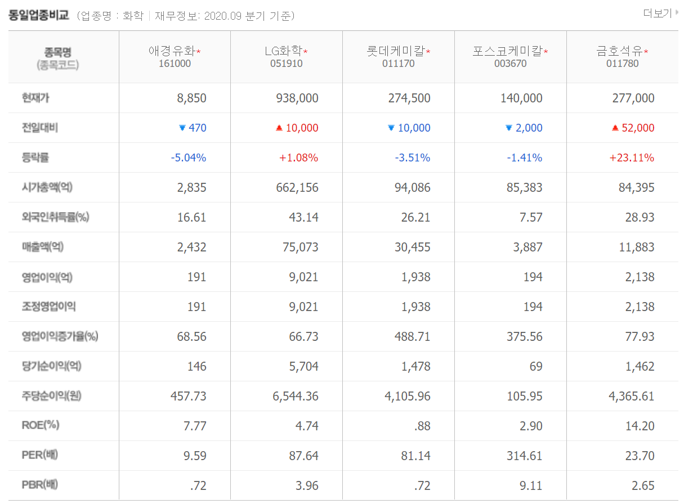This screenshot has width=684, height=504.
Task: Click the PBR value 3.96
Action: click(x=307, y=485)
